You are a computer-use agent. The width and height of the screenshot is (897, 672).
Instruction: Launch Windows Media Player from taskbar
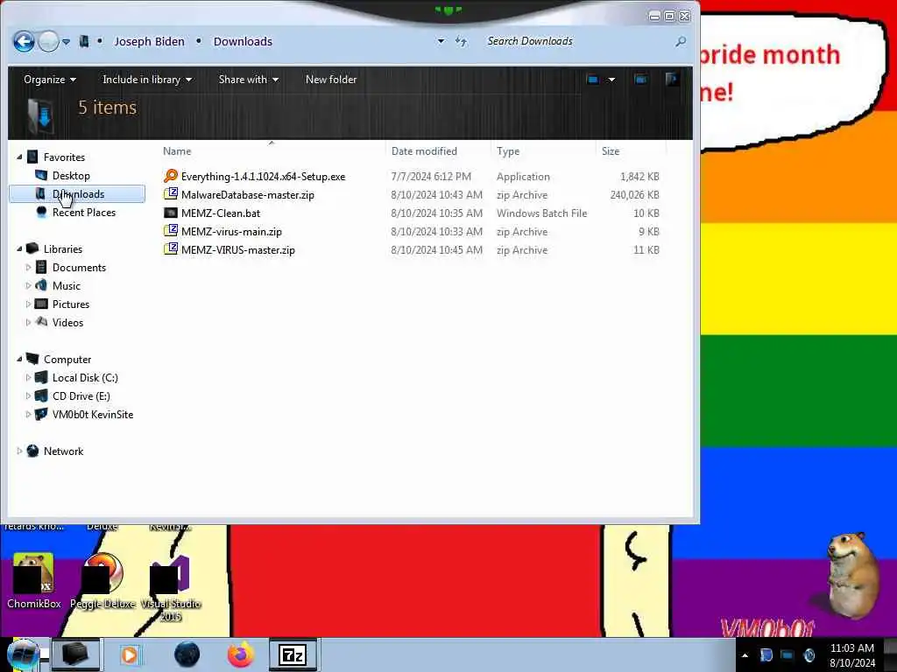(130, 654)
